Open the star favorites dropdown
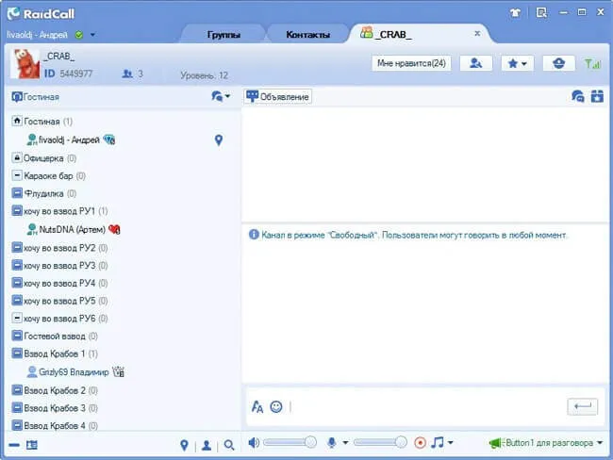The image size is (613, 460). pos(517,63)
